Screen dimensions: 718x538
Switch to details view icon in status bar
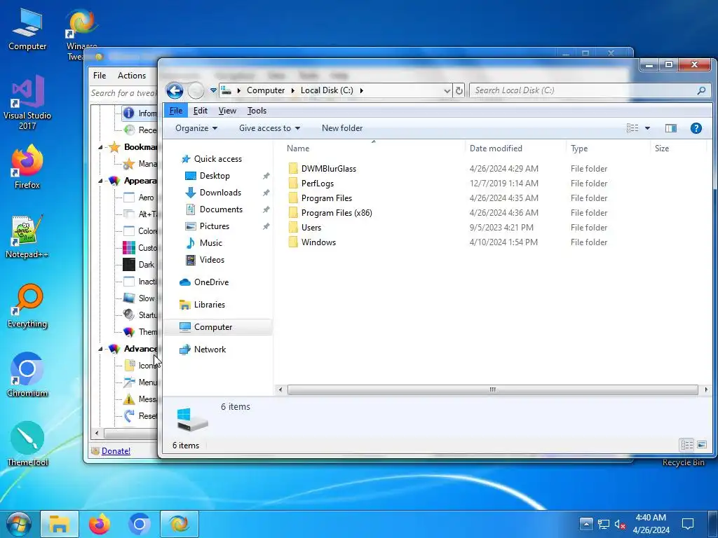point(686,445)
